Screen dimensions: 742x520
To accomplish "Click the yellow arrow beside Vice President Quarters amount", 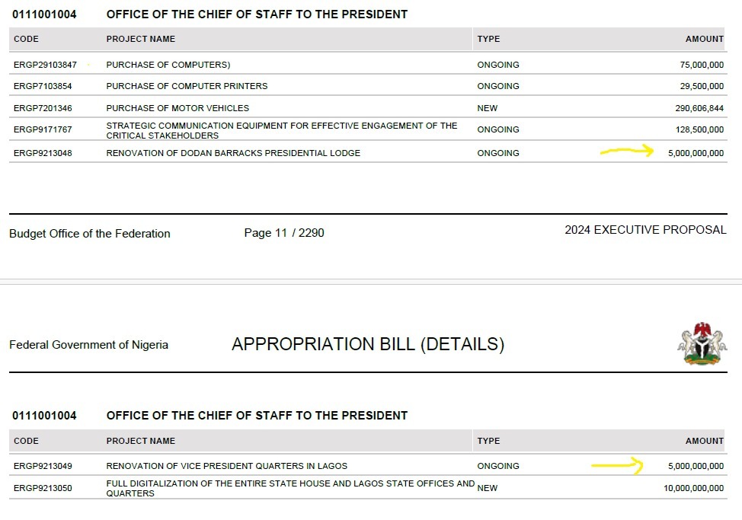I will 617,465.
